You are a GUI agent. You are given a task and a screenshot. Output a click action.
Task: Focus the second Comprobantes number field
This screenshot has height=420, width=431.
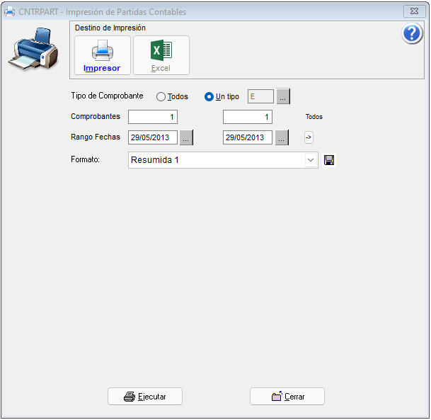pyautogui.click(x=248, y=117)
